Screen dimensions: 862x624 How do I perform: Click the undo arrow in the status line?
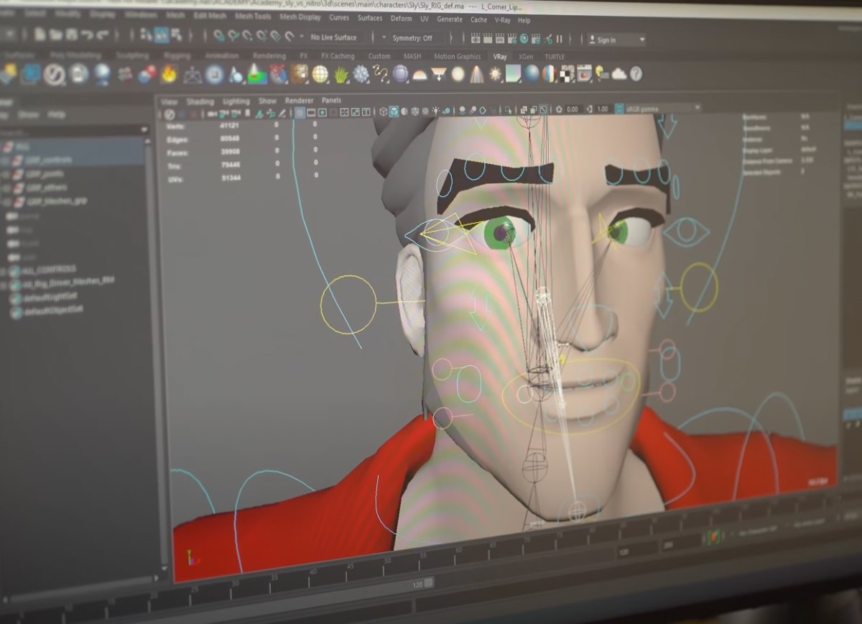point(86,35)
